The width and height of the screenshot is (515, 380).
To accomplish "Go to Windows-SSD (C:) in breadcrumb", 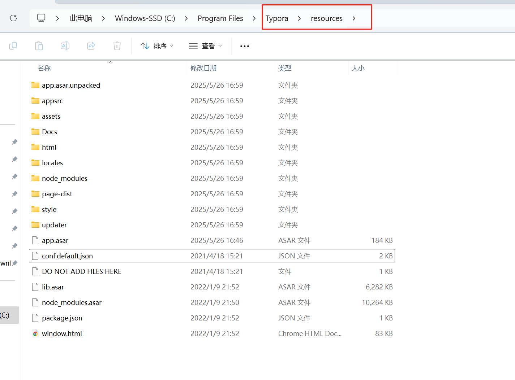I will click(145, 18).
